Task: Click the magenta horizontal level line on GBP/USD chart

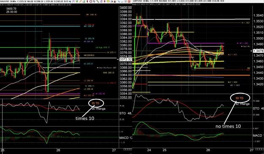Action: coord(186,43)
